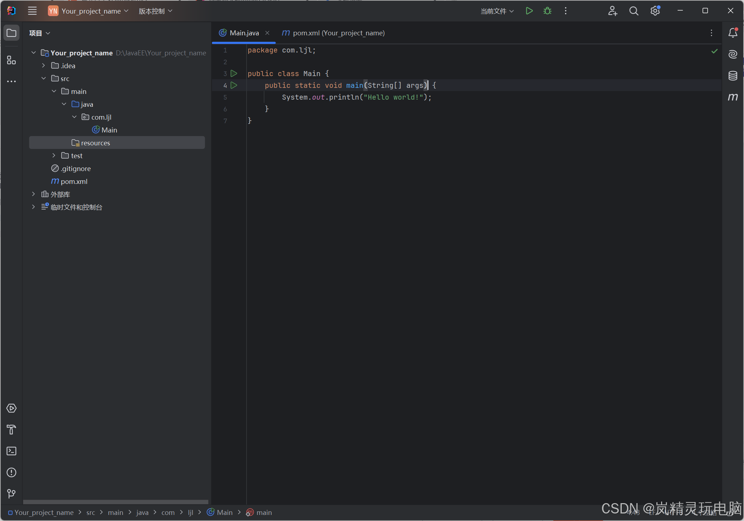This screenshot has height=521, width=744.
Task: Click run gutter arrow beside class Main
Action: coord(234,74)
